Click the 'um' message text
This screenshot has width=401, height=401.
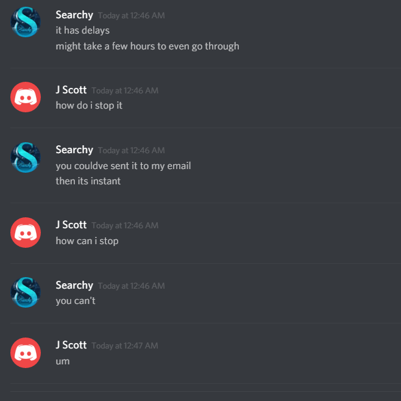pos(63,361)
